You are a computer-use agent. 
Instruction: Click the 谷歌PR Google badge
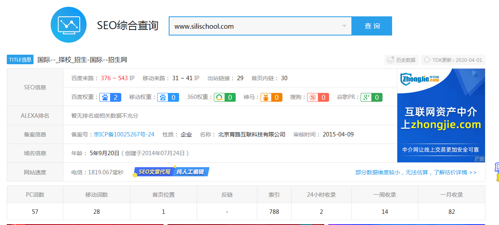(x=371, y=97)
